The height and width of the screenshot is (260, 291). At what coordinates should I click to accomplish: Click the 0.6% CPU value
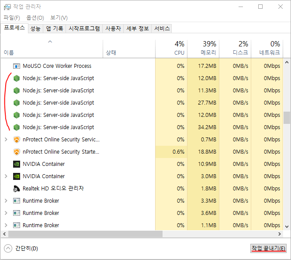(x=178, y=152)
